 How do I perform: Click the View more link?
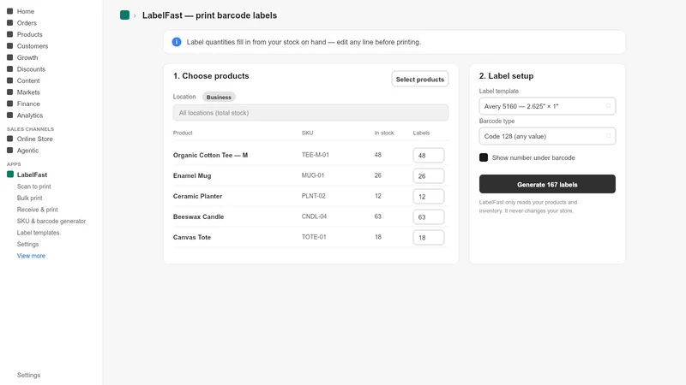pyautogui.click(x=31, y=256)
